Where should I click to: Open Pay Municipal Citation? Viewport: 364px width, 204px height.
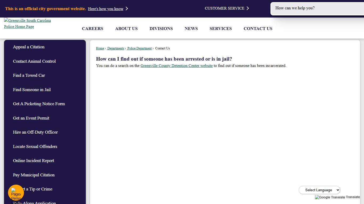coord(34,175)
